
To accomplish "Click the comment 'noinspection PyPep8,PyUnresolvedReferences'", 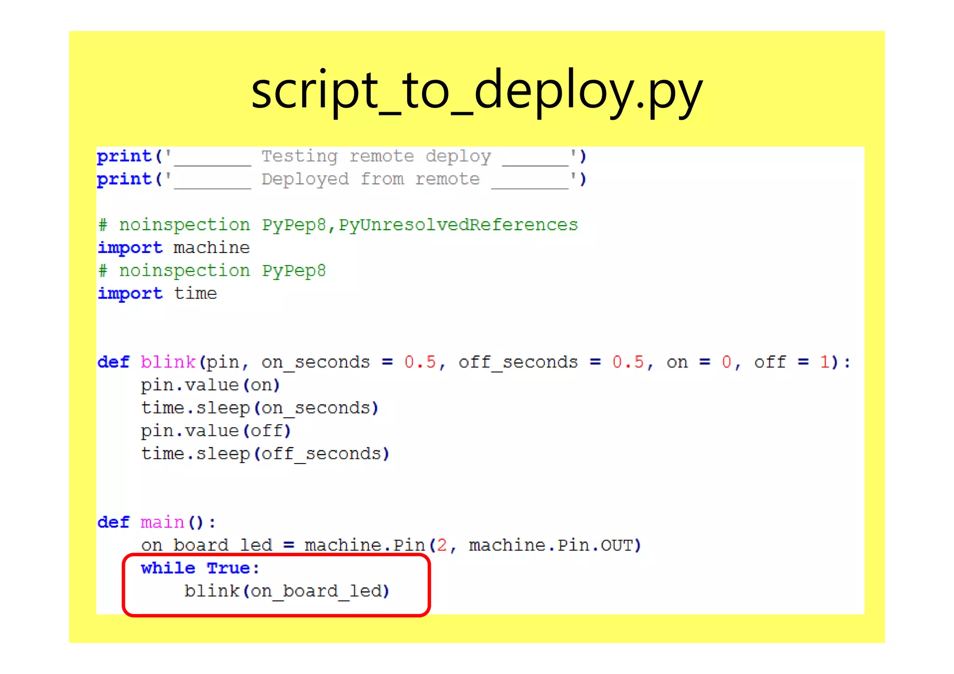I will coord(338,225).
